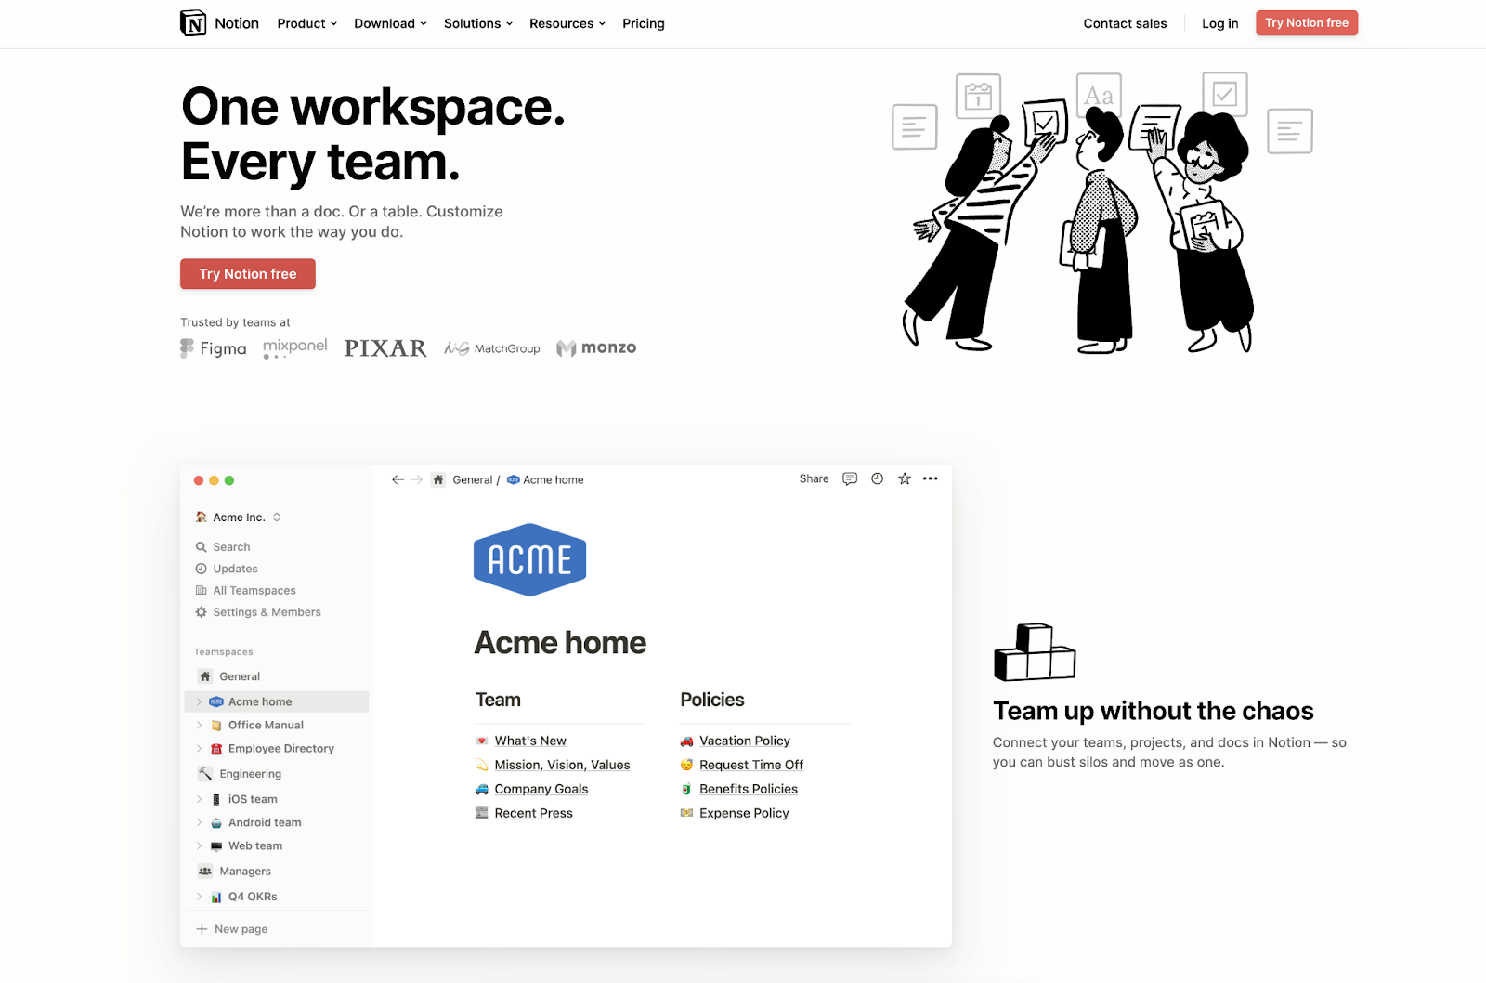Open the Log in link
Viewport: 1486px width, 983px height.
(x=1219, y=23)
